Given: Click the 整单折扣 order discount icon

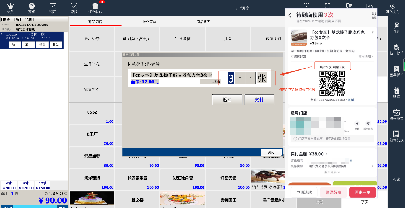Looking at the screenshot, I should click(x=396, y=71).
